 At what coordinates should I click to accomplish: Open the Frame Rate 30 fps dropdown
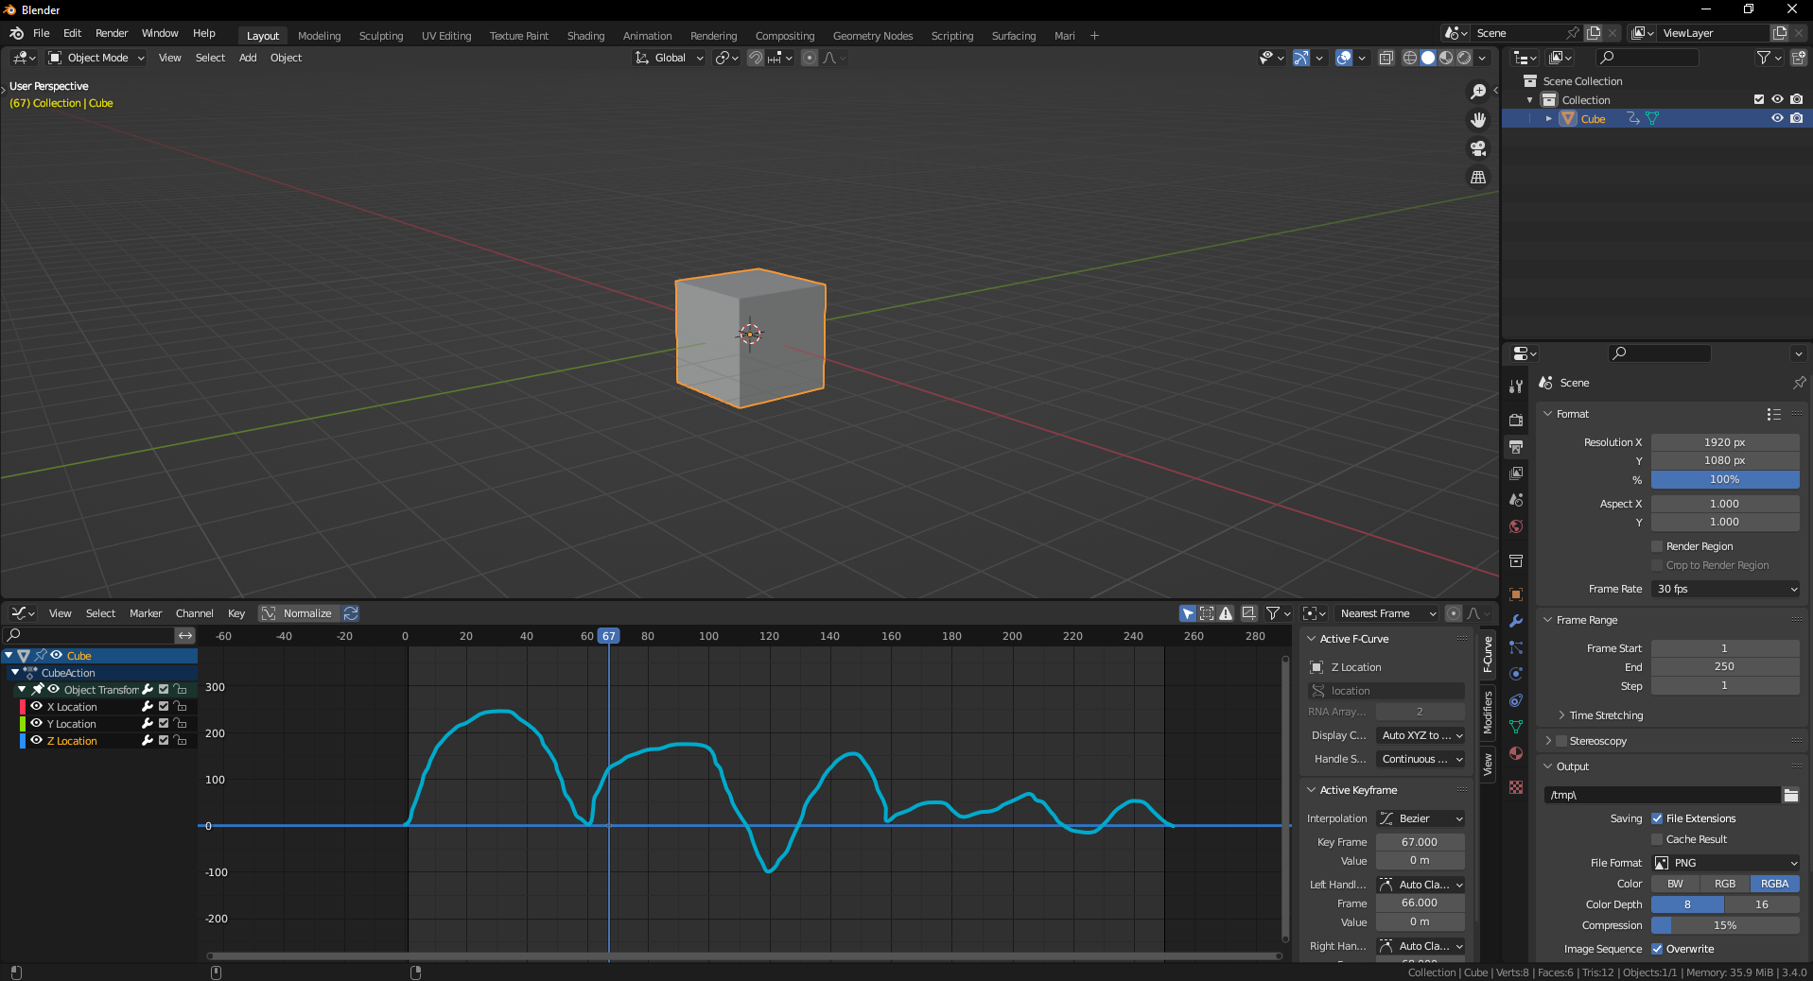pyautogui.click(x=1725, y=589)
